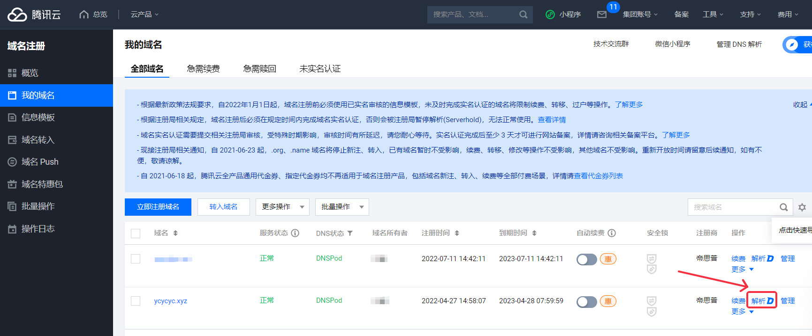Sort by 注册时间 column arrows
Screen dimensions: 812x336
457,233
